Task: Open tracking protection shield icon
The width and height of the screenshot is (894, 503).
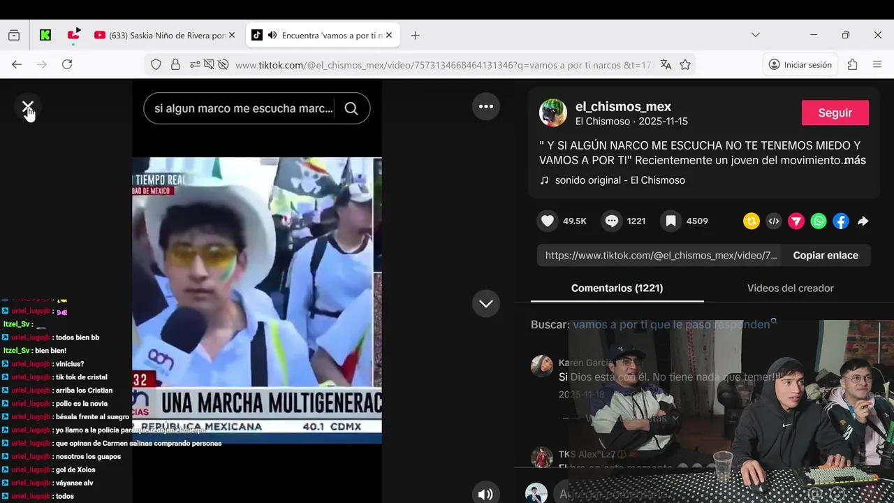Action: tap(156, 64)
